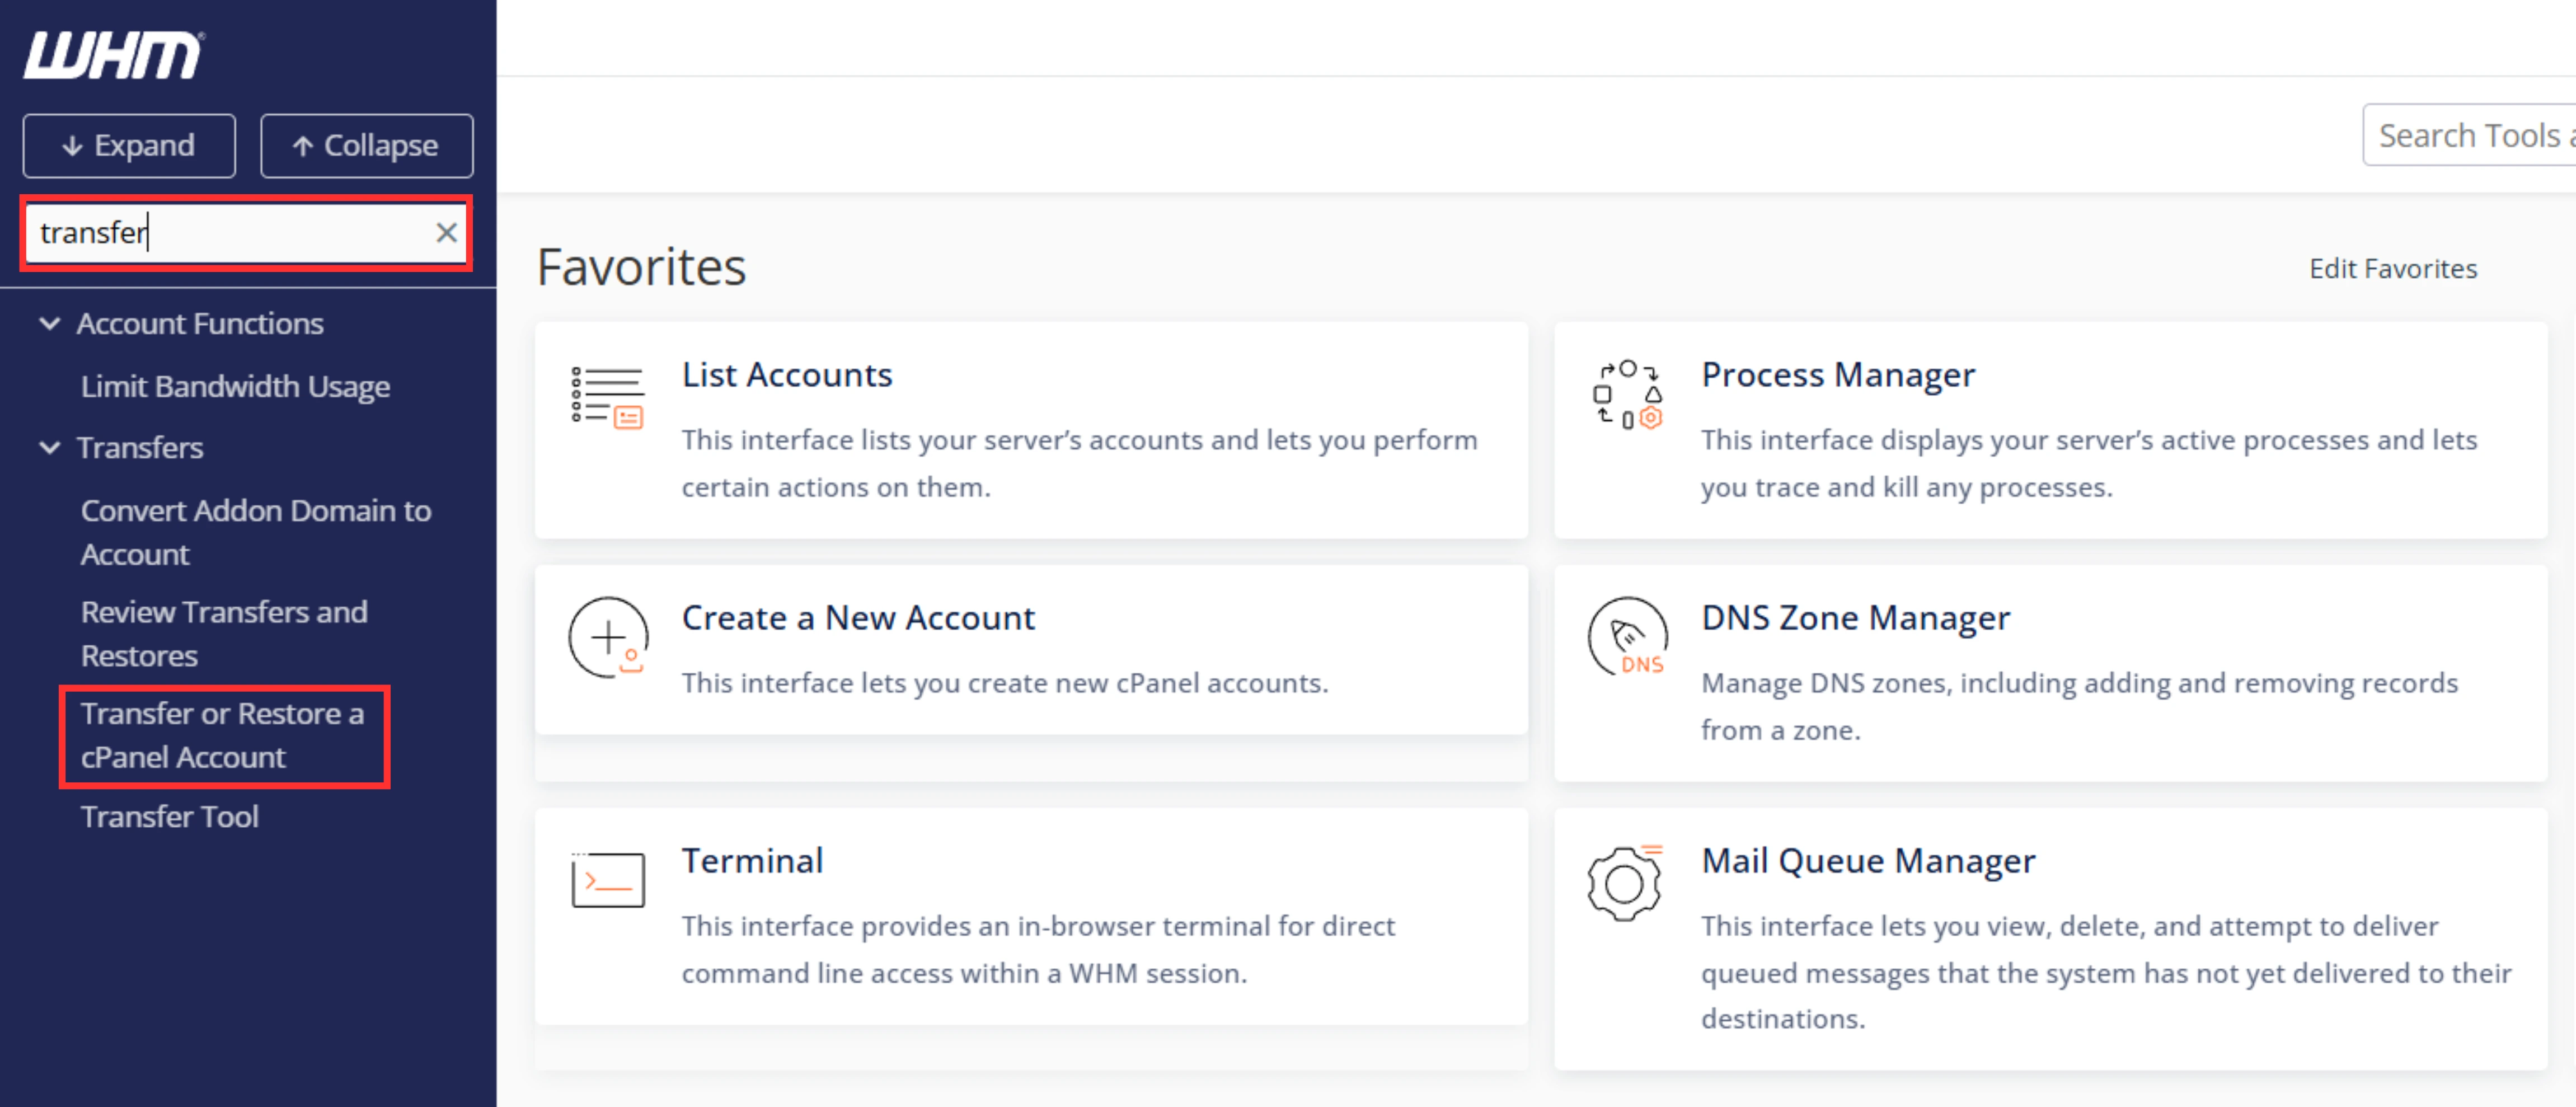
Task: Select the Transfers section label
Action: [140, 448]
